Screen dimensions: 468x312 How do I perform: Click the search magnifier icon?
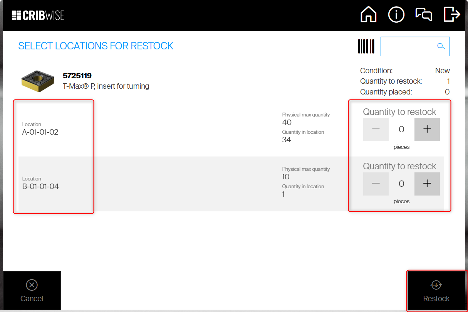441,46
